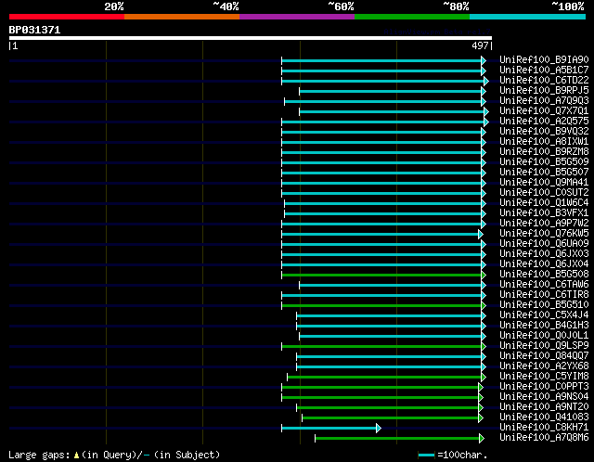This screenshot has height=462, width=594.
Task: Click the '=100char.' scale legend
Action: [453, 455]
